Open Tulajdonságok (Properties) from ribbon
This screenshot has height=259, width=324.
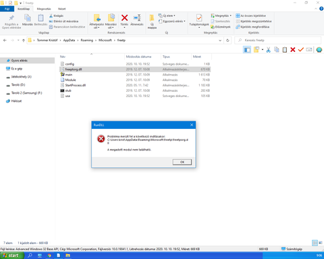pyautogui.click(x=199, y=21)
